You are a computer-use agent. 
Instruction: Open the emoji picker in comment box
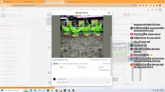click(61, 82)
